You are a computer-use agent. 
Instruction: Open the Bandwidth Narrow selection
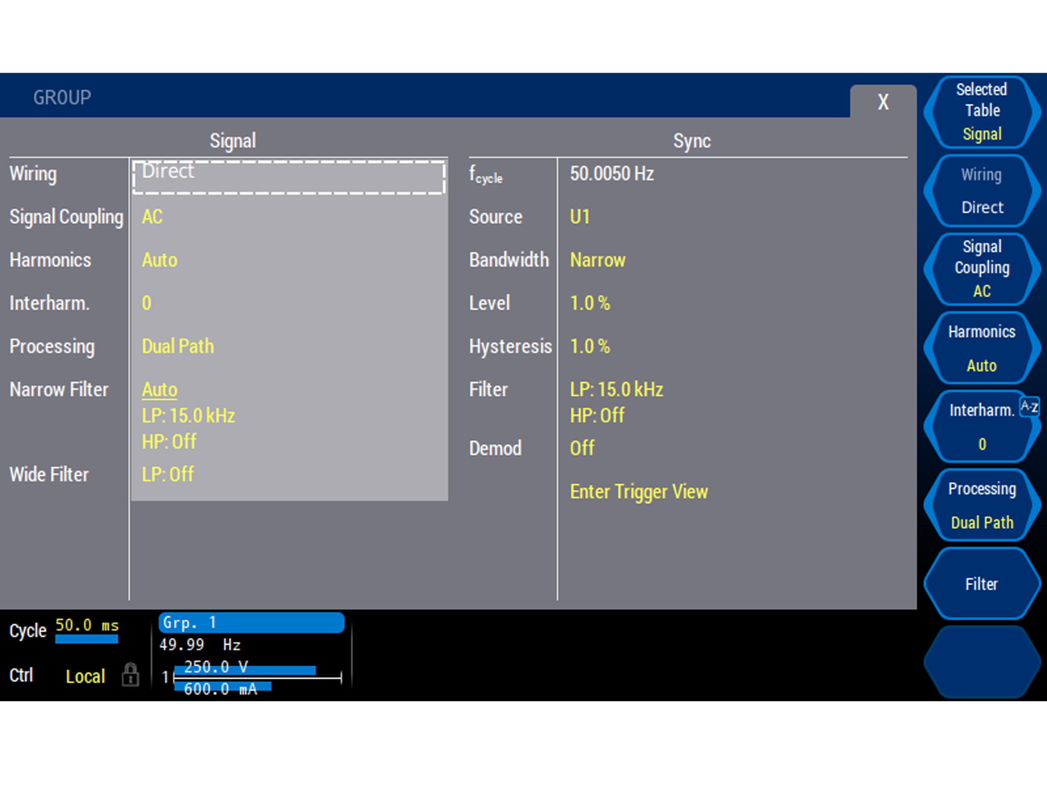[x=597, y=260]
